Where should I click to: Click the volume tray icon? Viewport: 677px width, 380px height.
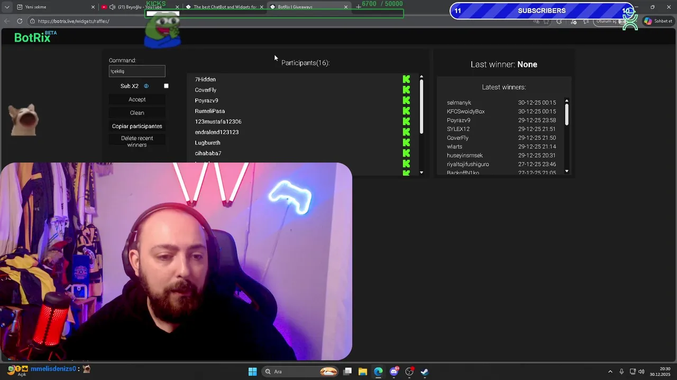(x=642, y=372)
